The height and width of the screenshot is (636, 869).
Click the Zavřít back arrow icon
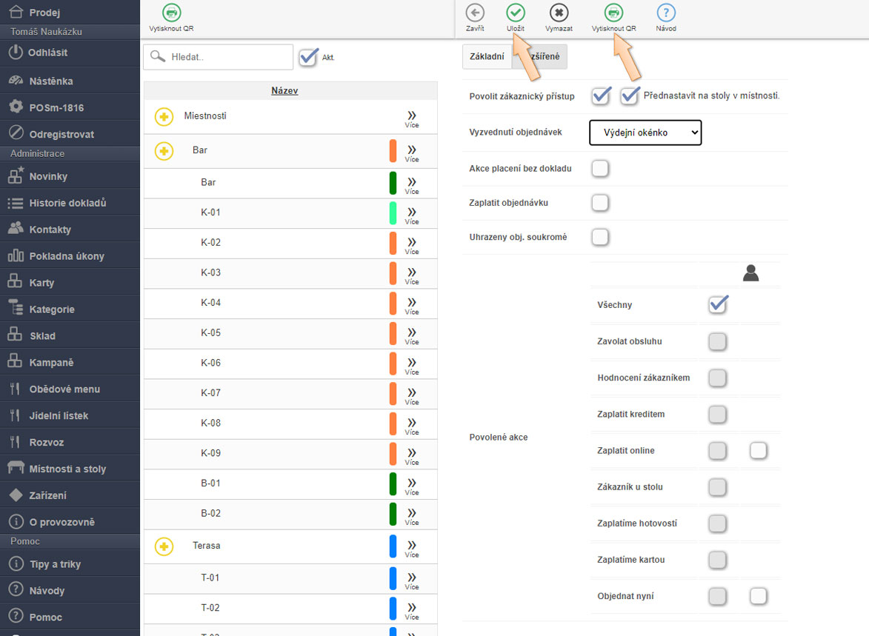point(475,13)
